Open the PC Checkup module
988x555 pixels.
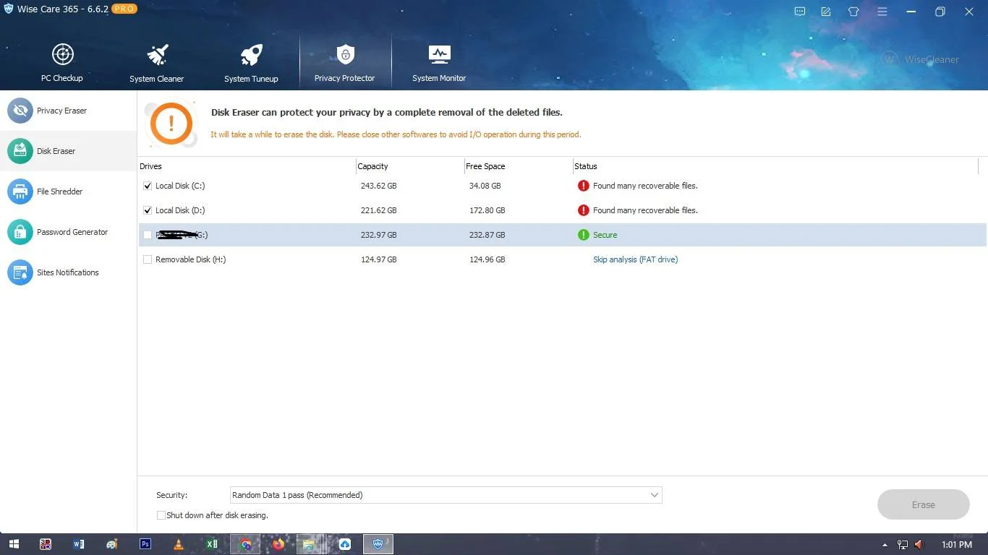(x=62, y=63)
